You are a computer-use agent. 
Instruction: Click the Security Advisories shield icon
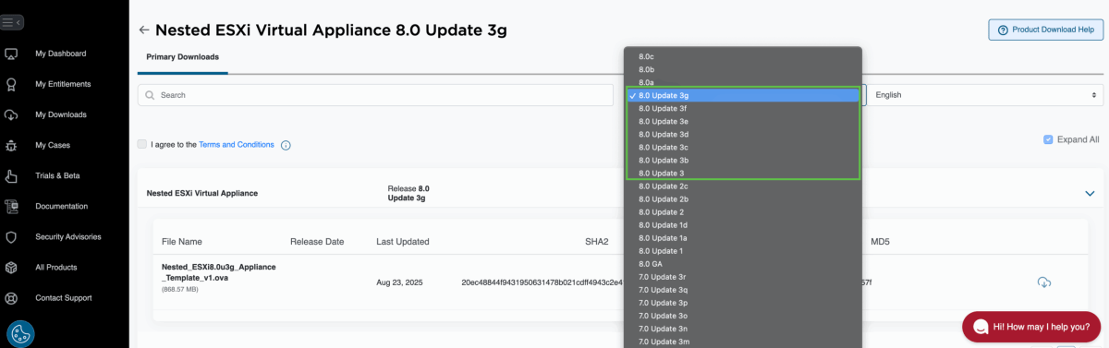click(x=11, y=236)
